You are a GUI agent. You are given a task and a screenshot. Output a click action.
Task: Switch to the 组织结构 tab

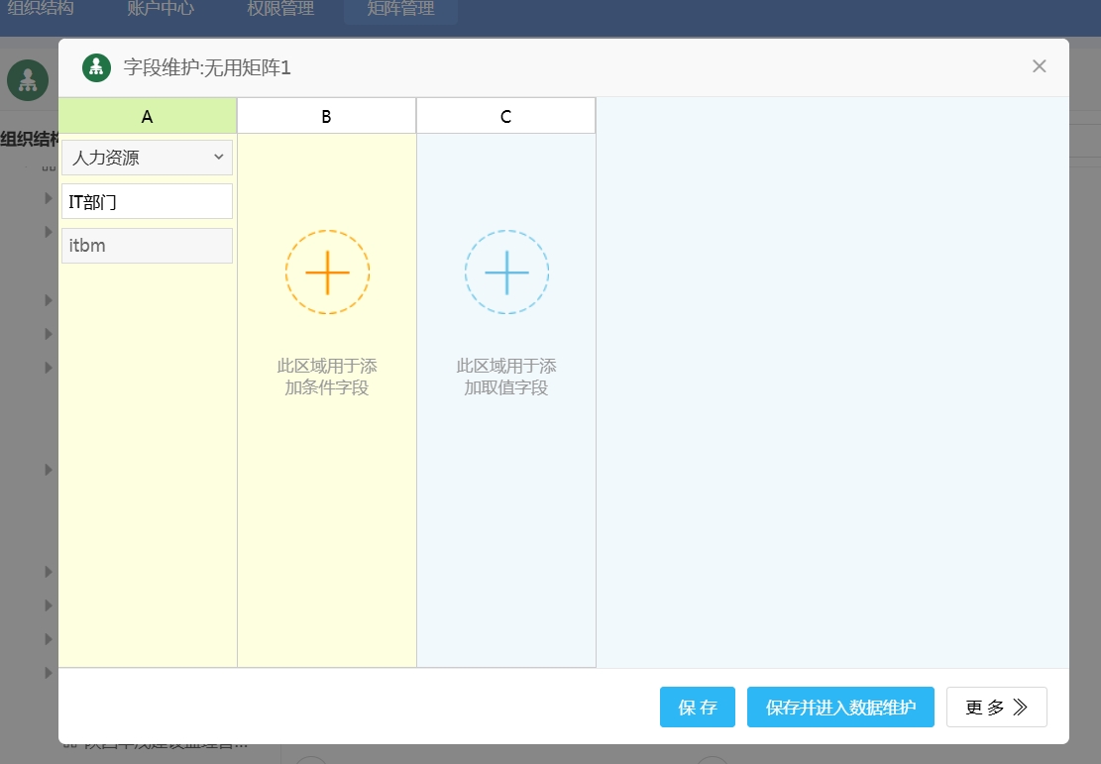(40, 10)
